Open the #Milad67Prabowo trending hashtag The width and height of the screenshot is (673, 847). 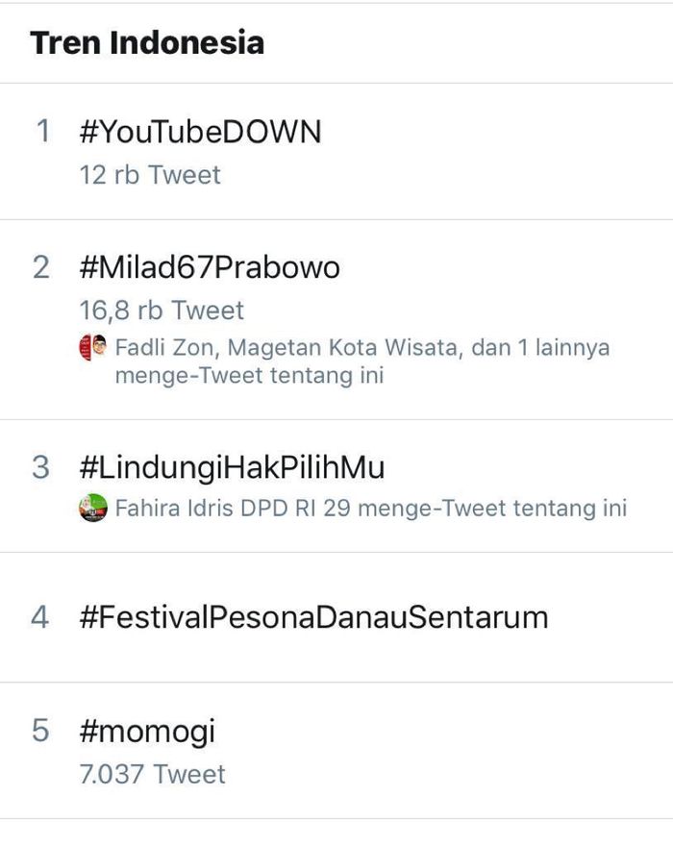[210, 267]
